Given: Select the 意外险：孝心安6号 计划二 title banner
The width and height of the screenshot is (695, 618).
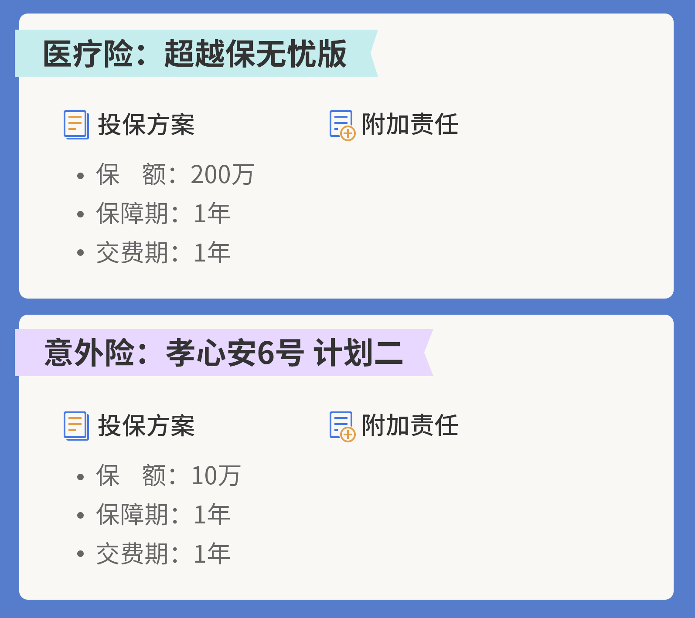Looking at the screenshot, I should pos(222,353).
